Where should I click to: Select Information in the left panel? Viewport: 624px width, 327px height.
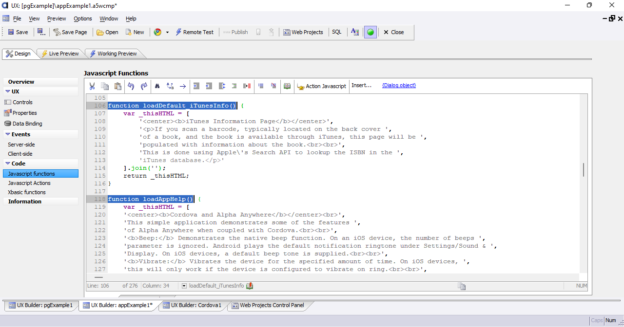point(40,201)
